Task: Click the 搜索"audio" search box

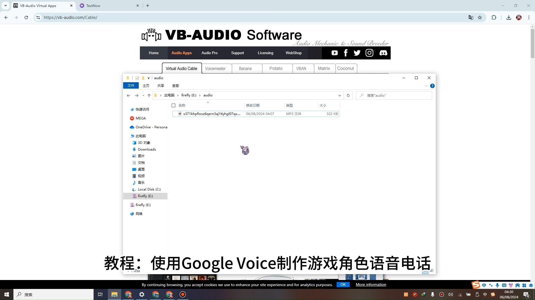Action: point(394,95)
